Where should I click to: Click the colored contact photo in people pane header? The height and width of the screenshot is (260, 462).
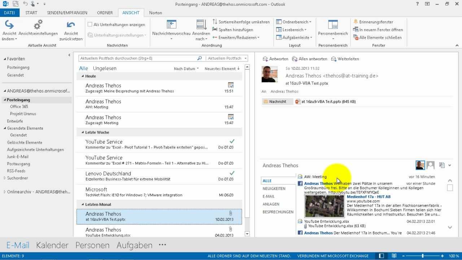(x=420, y=165)
